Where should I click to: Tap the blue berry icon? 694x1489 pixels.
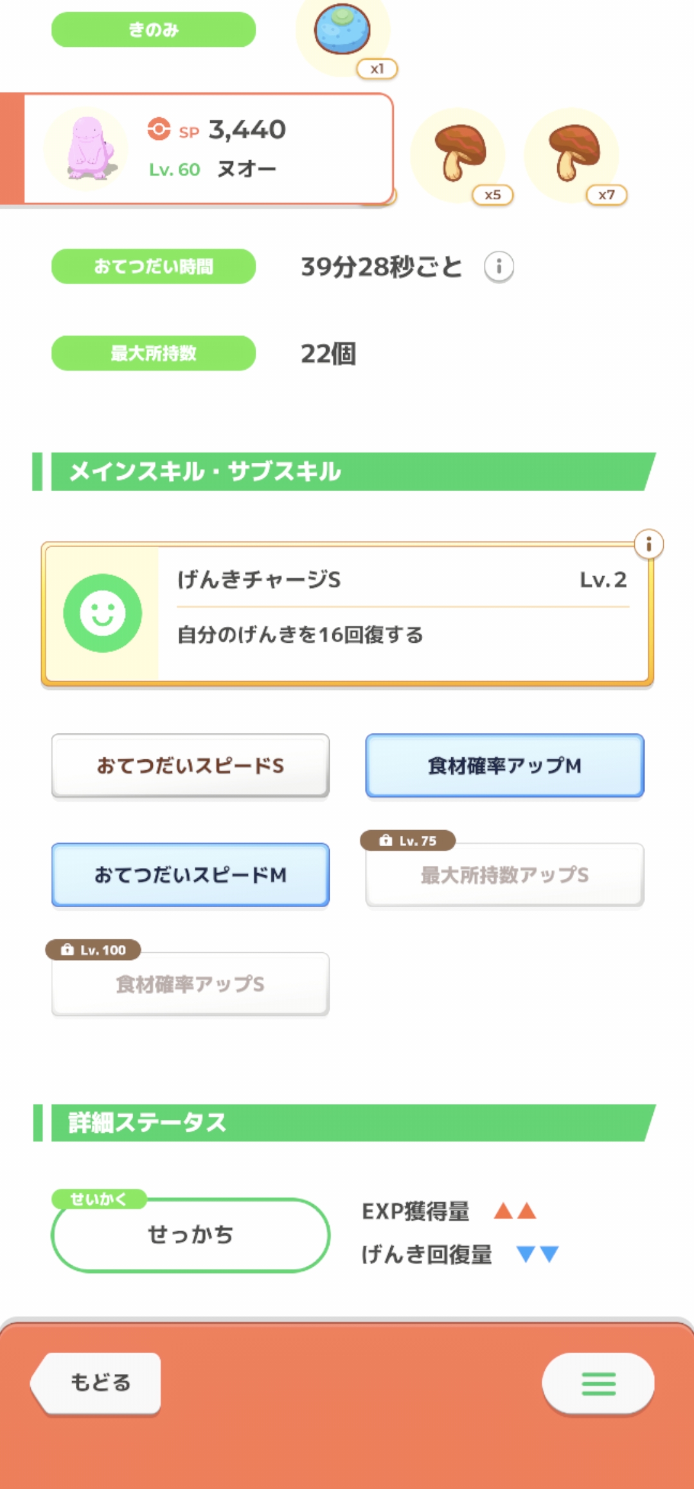(342, 30)
